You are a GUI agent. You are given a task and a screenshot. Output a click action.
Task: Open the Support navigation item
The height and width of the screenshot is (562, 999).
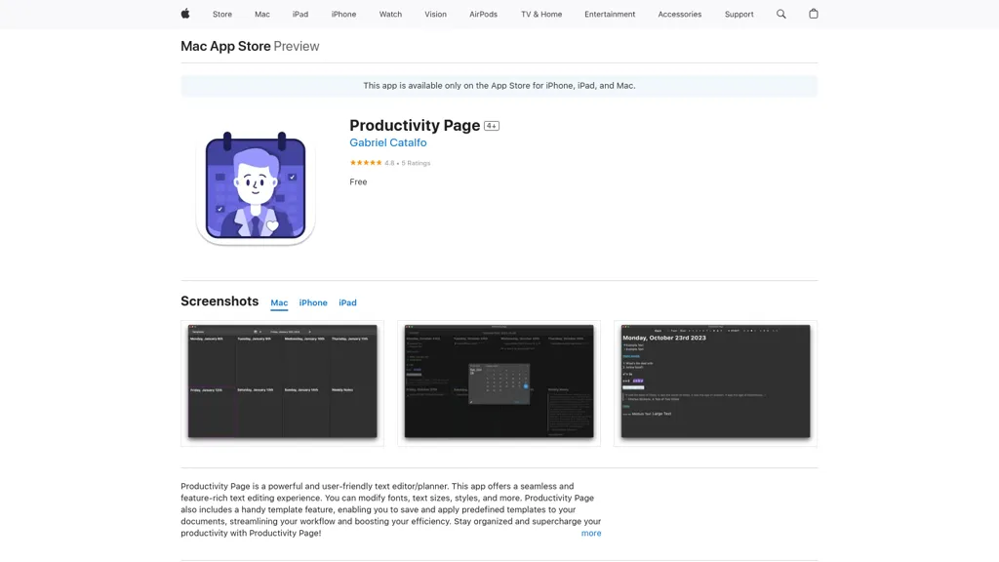739,14
